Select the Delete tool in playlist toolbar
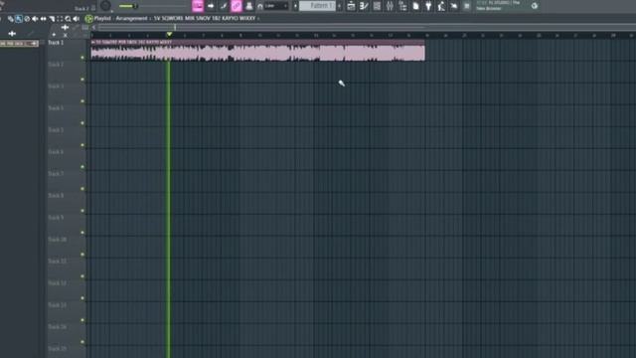 click(27, 19)
